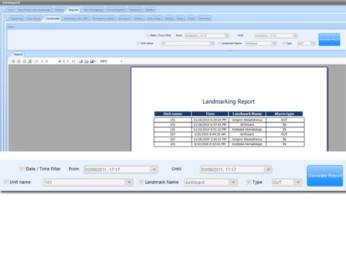Click the green refresh report icon
346x260 pixels.
tap(30, 62)
